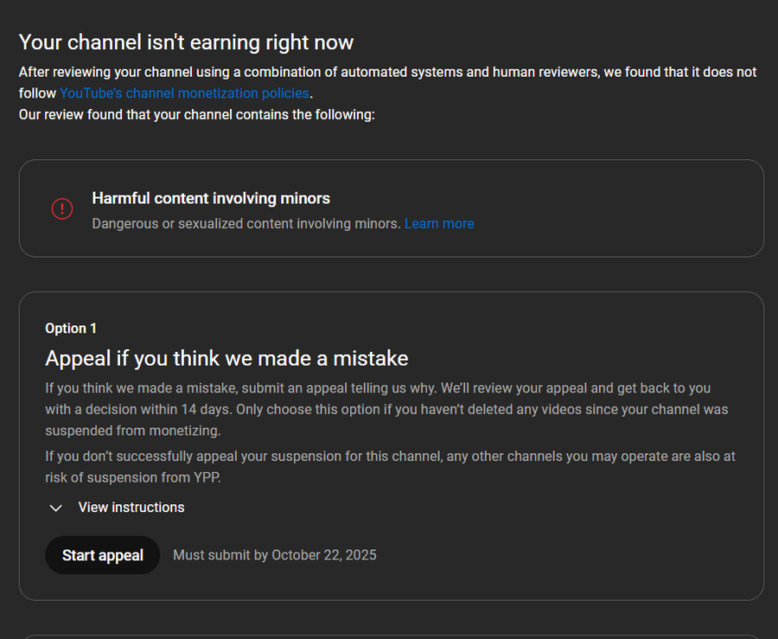This screenshot has width=778, height=639.
Task: Click "Our review found that your channel" line
Action: click(196, 114)
